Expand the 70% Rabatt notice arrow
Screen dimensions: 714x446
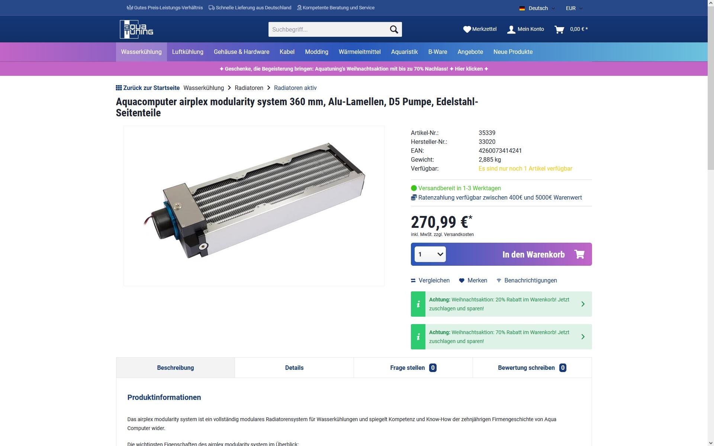[x=583, y=337]
